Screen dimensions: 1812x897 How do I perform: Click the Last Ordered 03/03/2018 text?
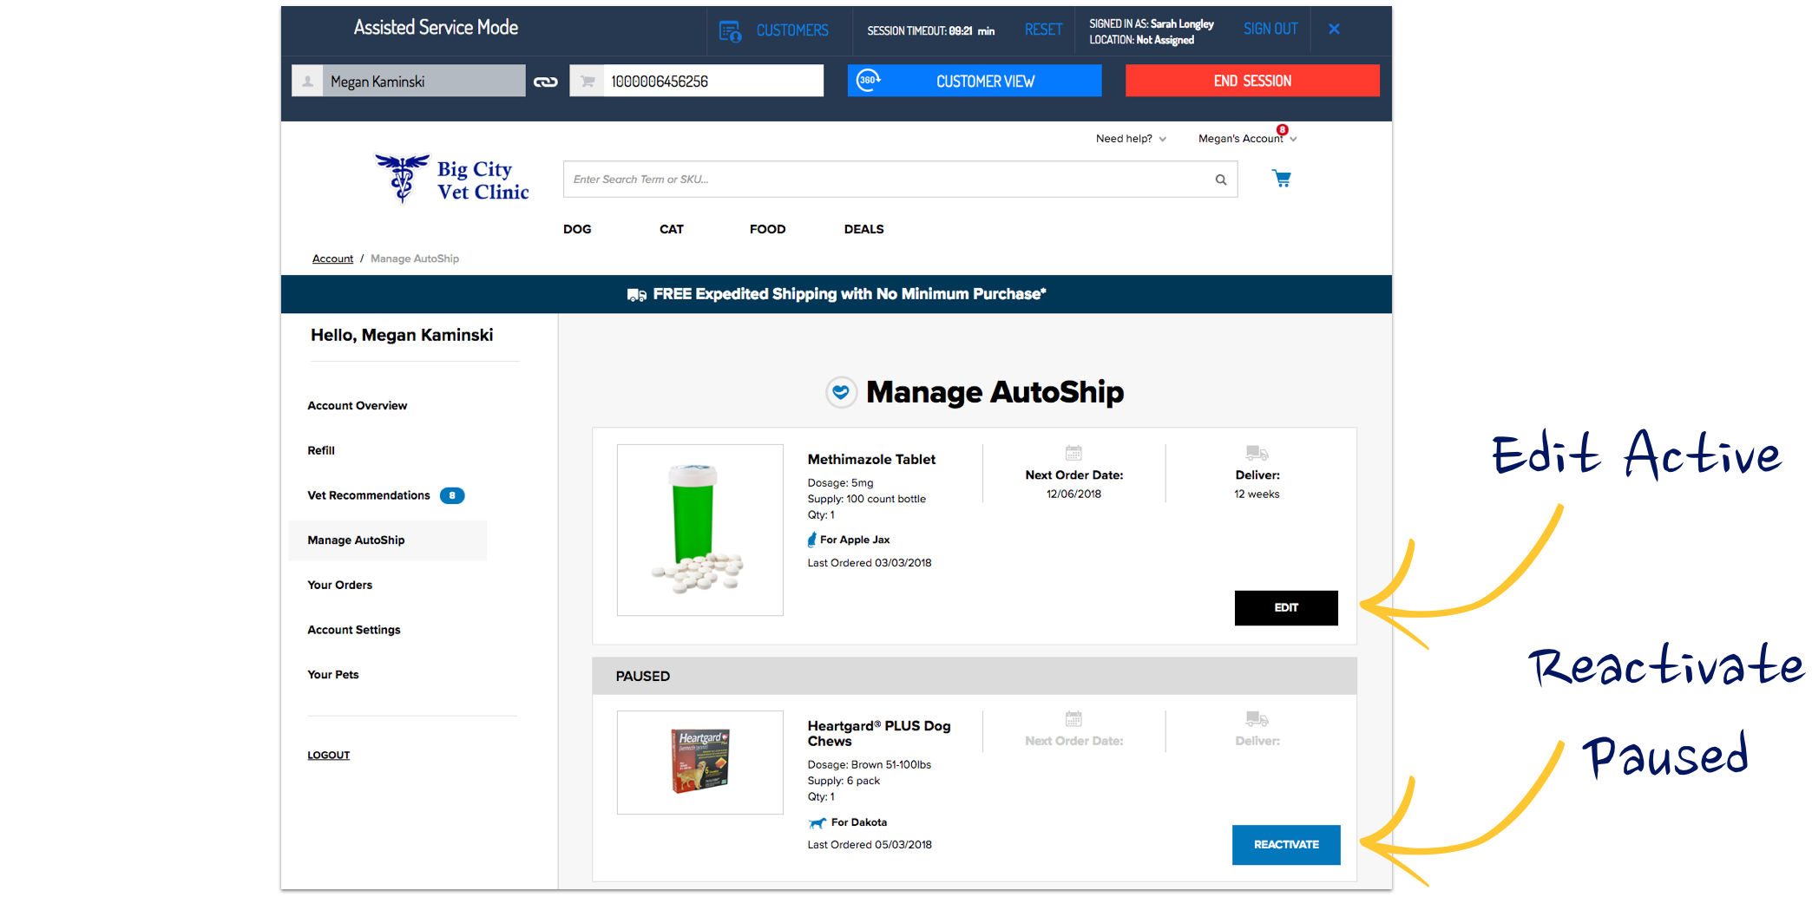[x=870, y=563]
